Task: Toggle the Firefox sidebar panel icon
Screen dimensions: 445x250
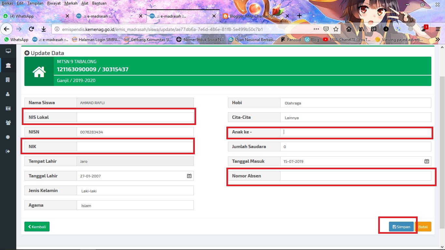Action: click(x=373, y=29)
